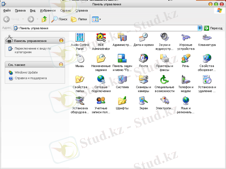The image size is (226, 169).
Task: Click the forward navigation arrow button
Action: (x=31, y=19)
